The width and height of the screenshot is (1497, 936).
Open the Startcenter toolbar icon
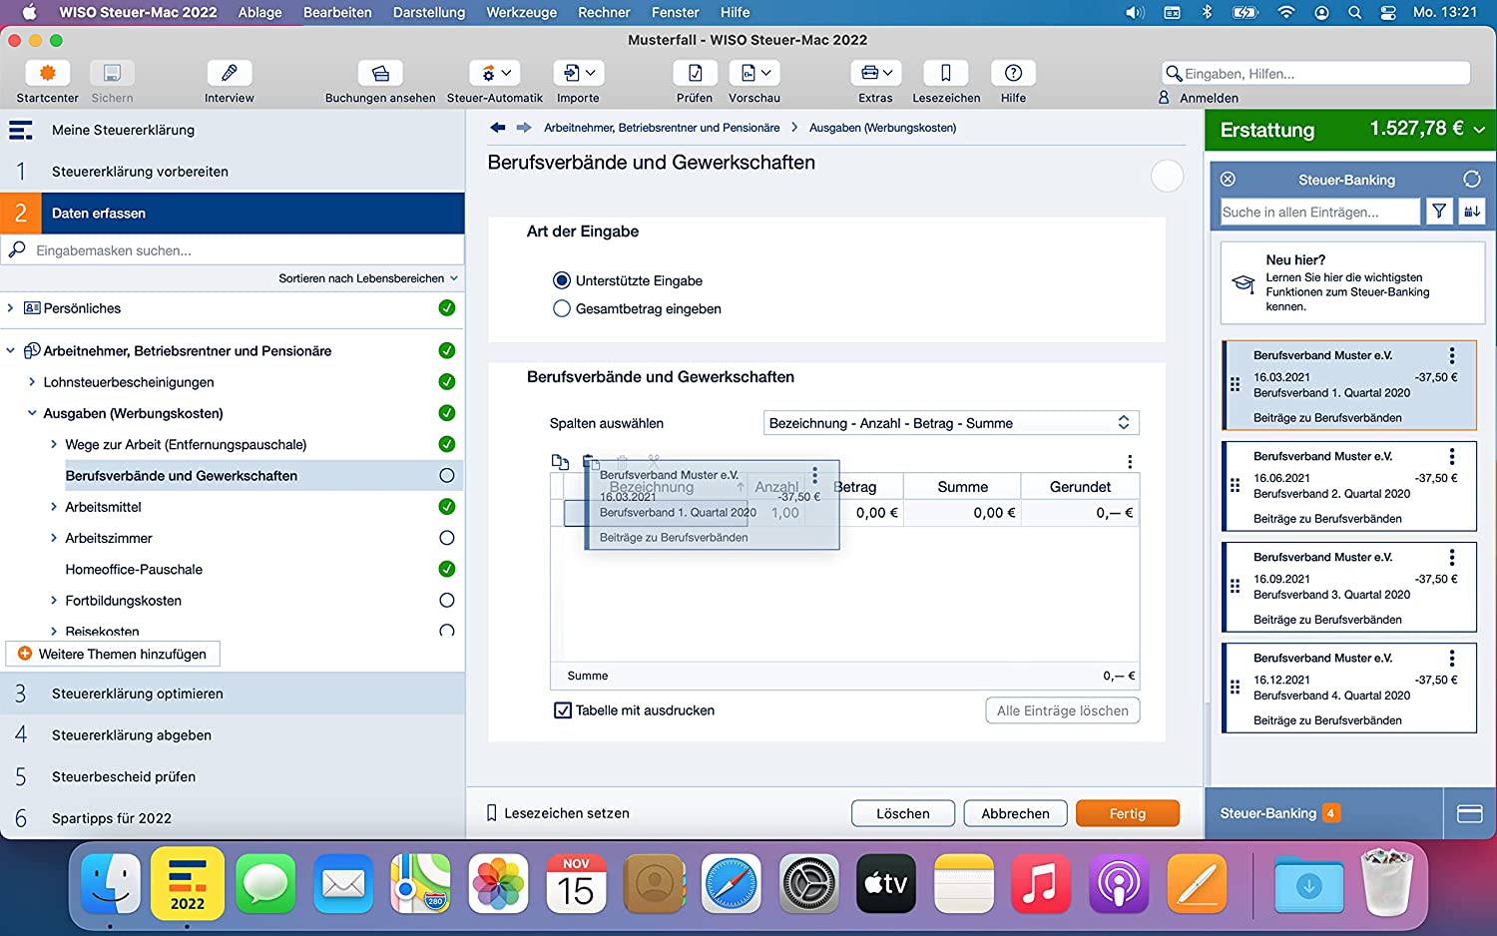tap(47, 74)
